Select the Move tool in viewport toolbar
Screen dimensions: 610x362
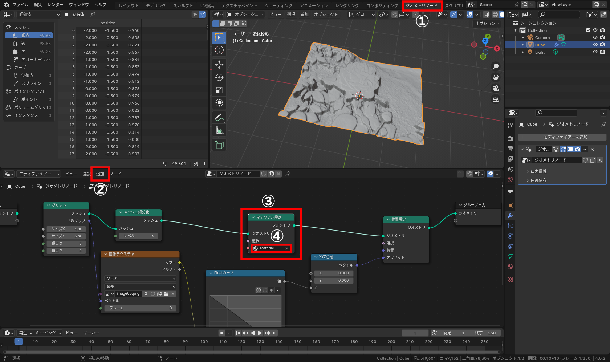point(219,65)
